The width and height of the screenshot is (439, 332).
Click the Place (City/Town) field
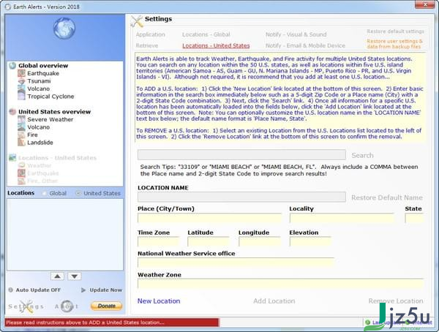tap(209, 218)
